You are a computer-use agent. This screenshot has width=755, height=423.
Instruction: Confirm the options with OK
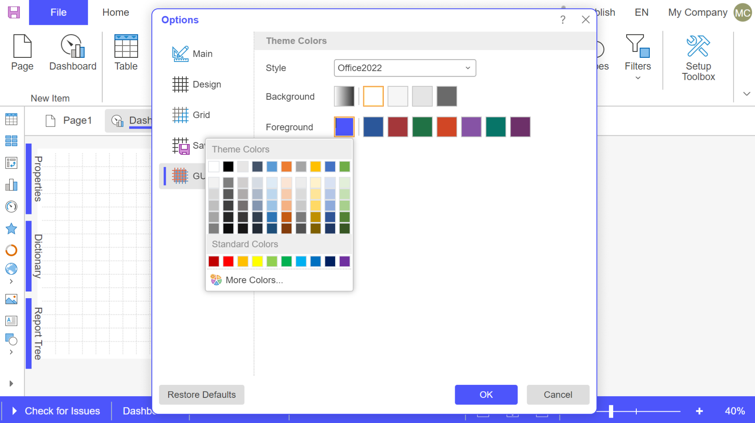coord(486,395)
